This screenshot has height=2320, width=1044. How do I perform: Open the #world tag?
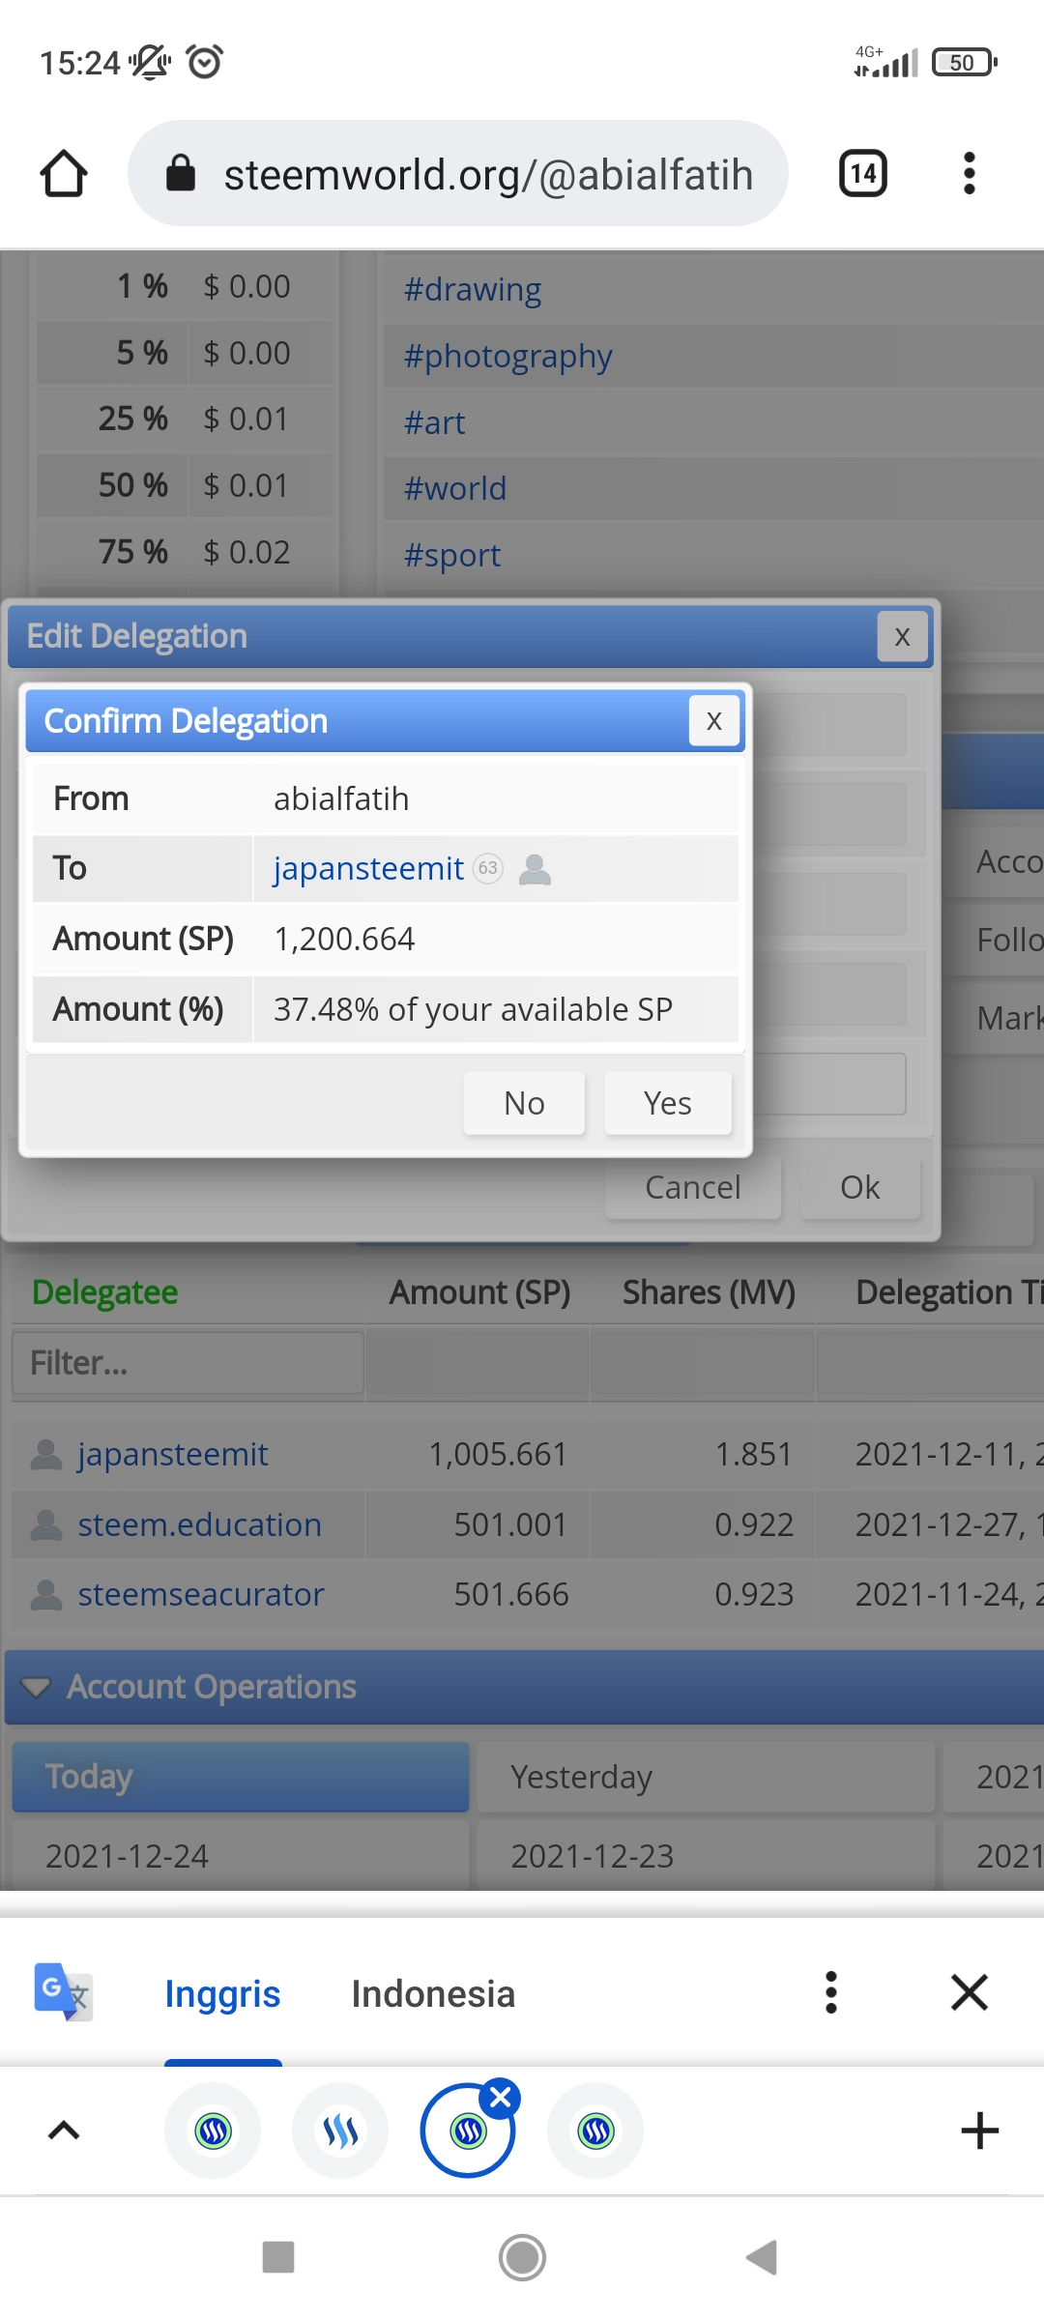point(455,488)
